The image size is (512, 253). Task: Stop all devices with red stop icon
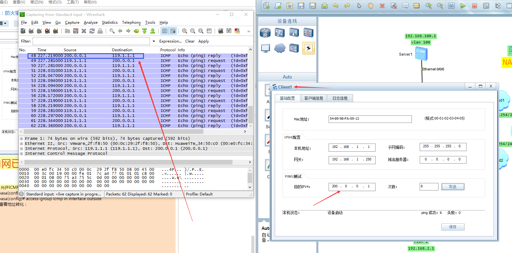pyautogui.click(x=475, y=6)
